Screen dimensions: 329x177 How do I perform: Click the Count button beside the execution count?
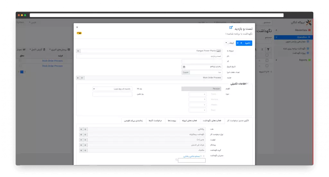coord(186,72)
